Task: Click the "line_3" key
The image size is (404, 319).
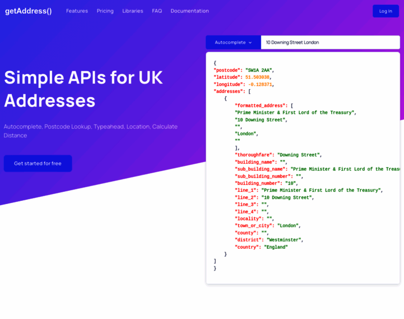Action: click(x=245, y=204)
